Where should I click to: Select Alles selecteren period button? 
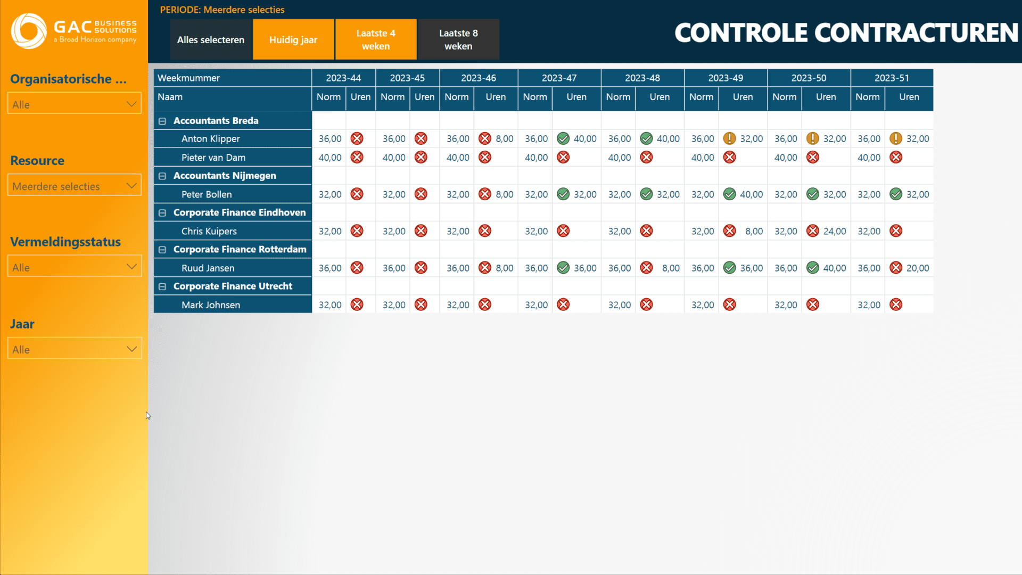211,39
